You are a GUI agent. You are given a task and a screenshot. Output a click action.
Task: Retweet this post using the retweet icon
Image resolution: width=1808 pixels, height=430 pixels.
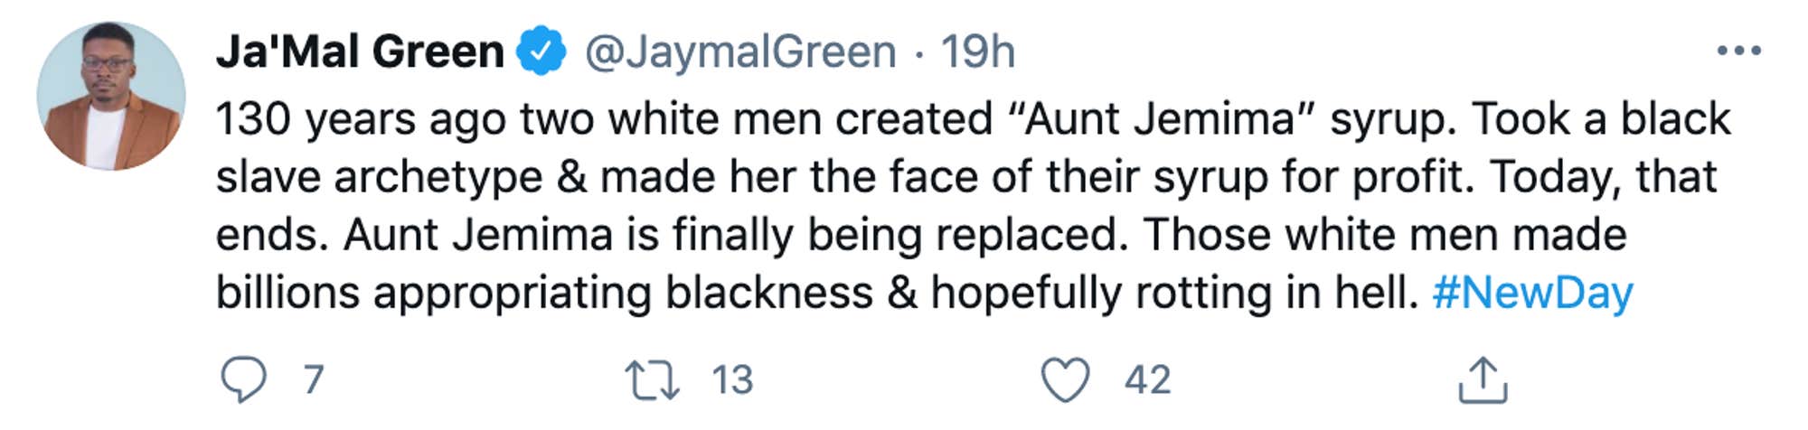click(x=653, y=380)
